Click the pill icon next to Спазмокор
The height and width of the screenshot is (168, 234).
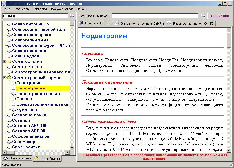[x=9, y=142]
